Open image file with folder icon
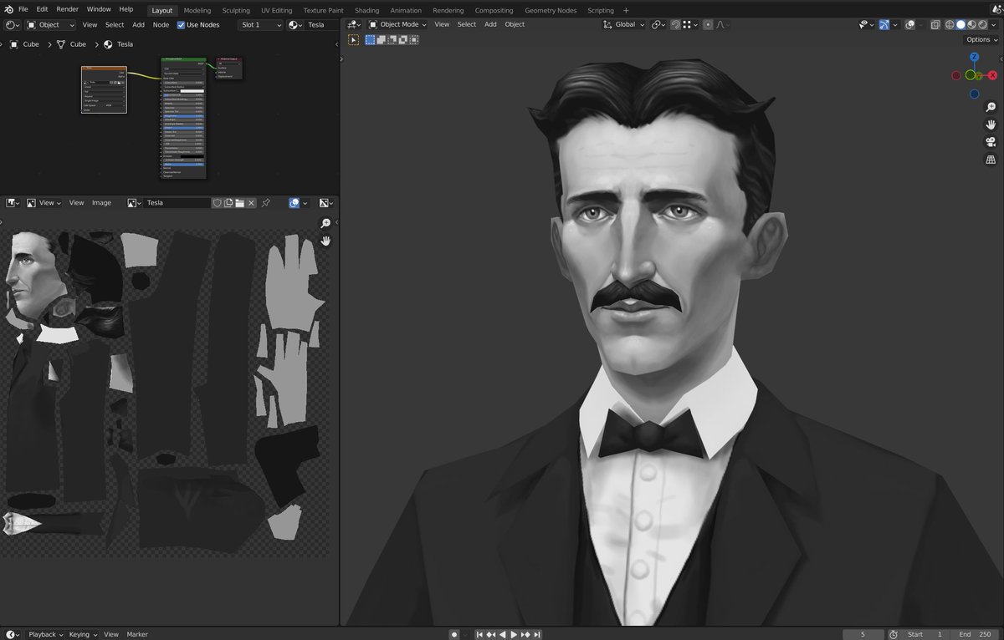 tap(239, 202)
